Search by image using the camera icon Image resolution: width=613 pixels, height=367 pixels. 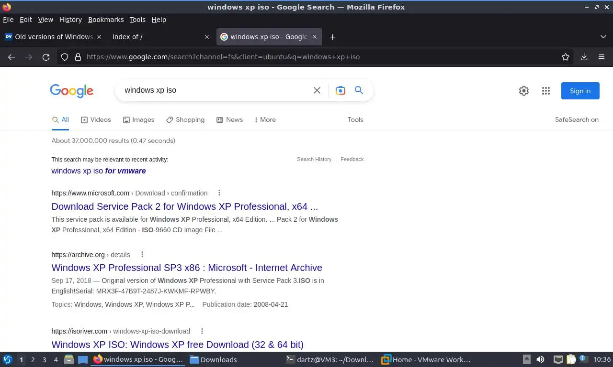[341, 90]
